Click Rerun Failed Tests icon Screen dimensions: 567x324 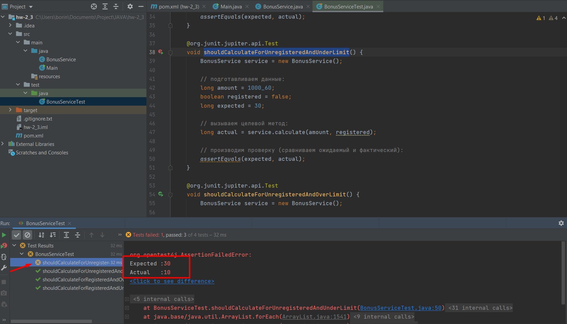(4, 245)
